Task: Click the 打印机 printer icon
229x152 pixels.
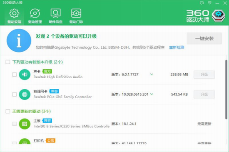Action: [25, 141]
